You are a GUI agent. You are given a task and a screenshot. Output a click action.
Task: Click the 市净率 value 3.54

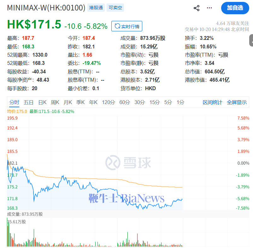click(x=209, y=63)
